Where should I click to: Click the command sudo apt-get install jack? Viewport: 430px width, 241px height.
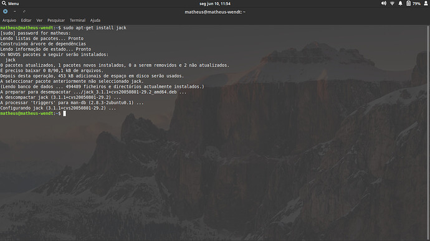95,27
